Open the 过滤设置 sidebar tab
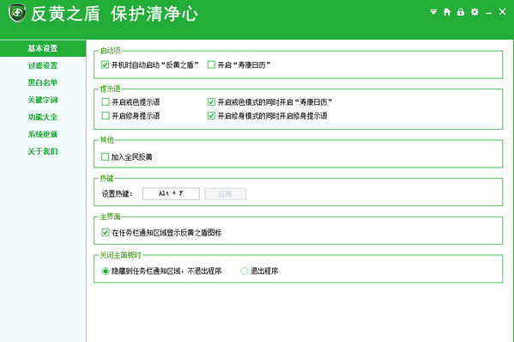 (43, 65)
